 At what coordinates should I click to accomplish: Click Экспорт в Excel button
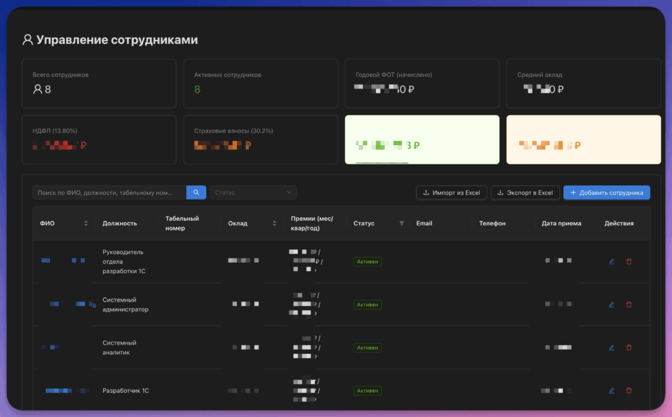coord(525,192)
